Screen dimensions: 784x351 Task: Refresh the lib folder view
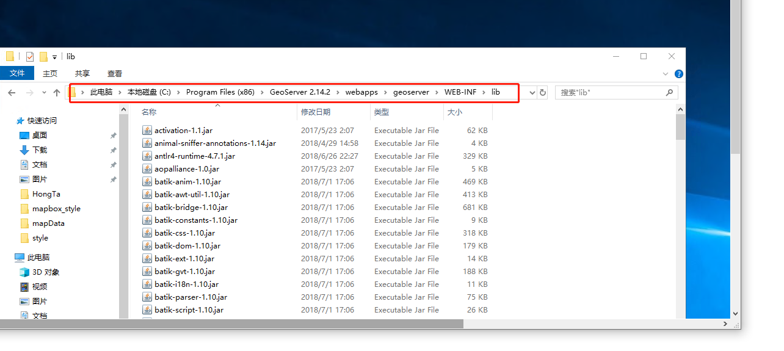(x=542, y=93)
